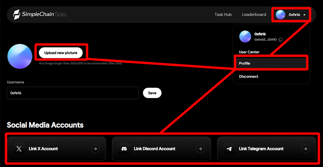The height and width of the screenshot is (167, 323).
Task: Save the username
Action: click(x=152, y=93)
